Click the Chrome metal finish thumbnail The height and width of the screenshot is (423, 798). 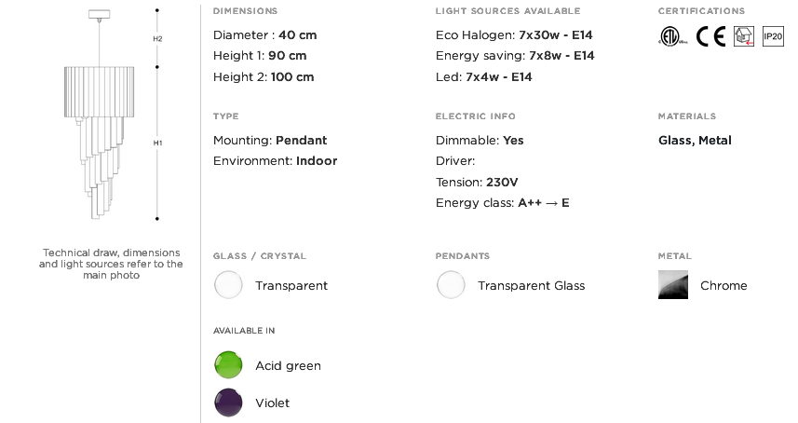point(673,284)
